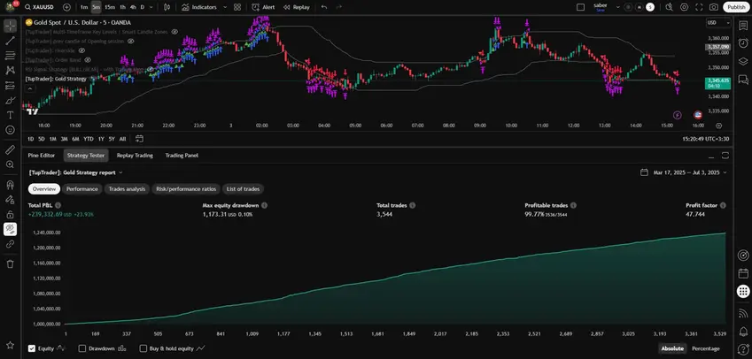
Task: Click the Publish button
Action: (x=735, y=6)
